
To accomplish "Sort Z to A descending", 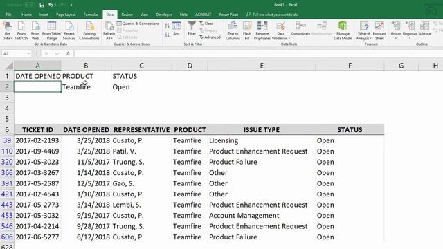I will pyautogui.click(x=168, y=35).
